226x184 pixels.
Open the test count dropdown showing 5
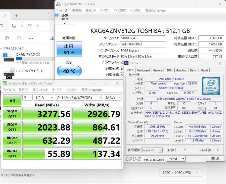coord(27,98)
